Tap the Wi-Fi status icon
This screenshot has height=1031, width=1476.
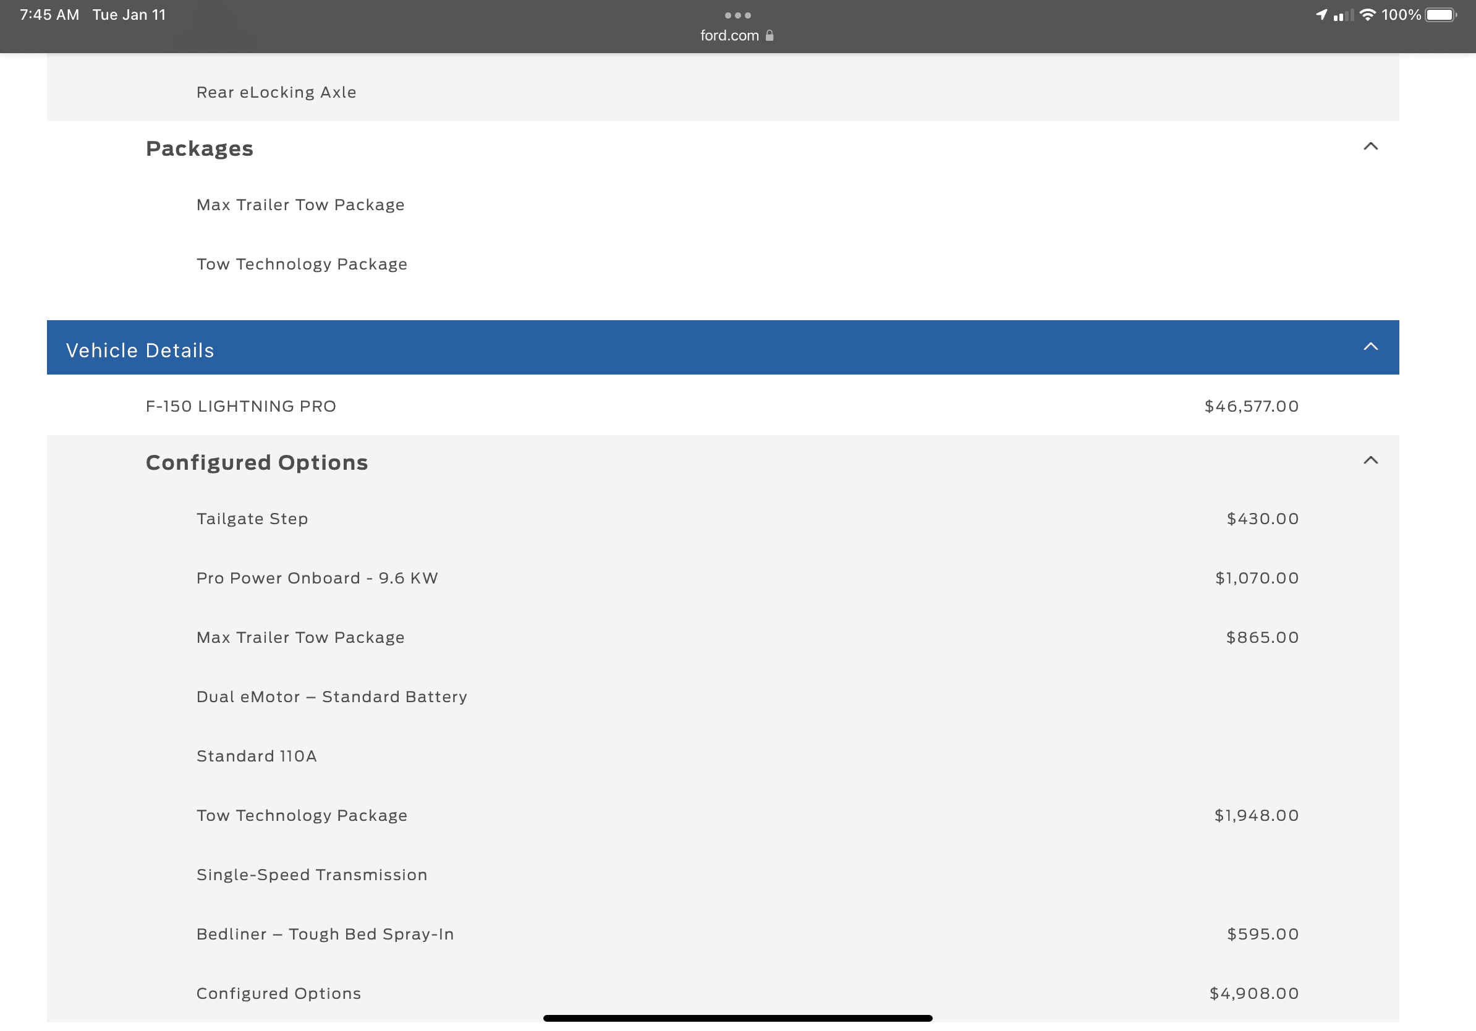(1367, 15)
